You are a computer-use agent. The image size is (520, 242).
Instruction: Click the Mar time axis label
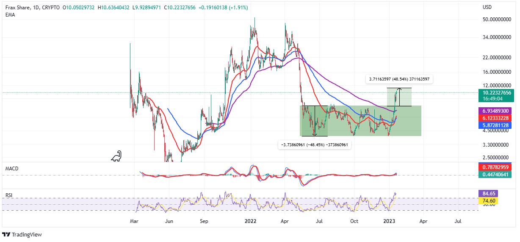click(x=134, y=221)
